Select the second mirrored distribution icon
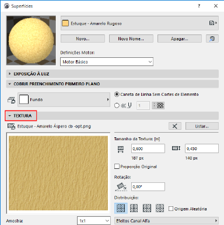Viewport: 224px width, 225px height. click(x=134, y=208)
